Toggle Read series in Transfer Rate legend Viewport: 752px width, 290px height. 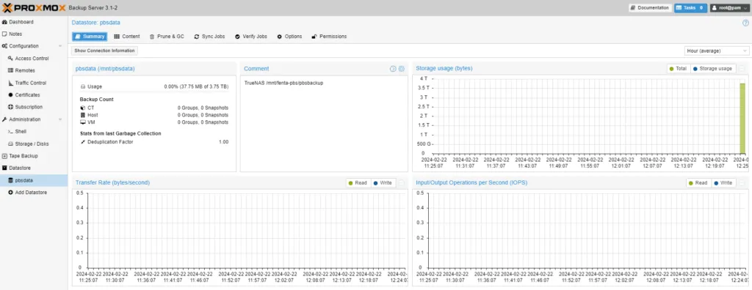point(358,183)
